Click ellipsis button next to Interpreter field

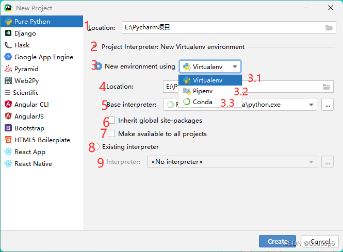click(328, 162)
